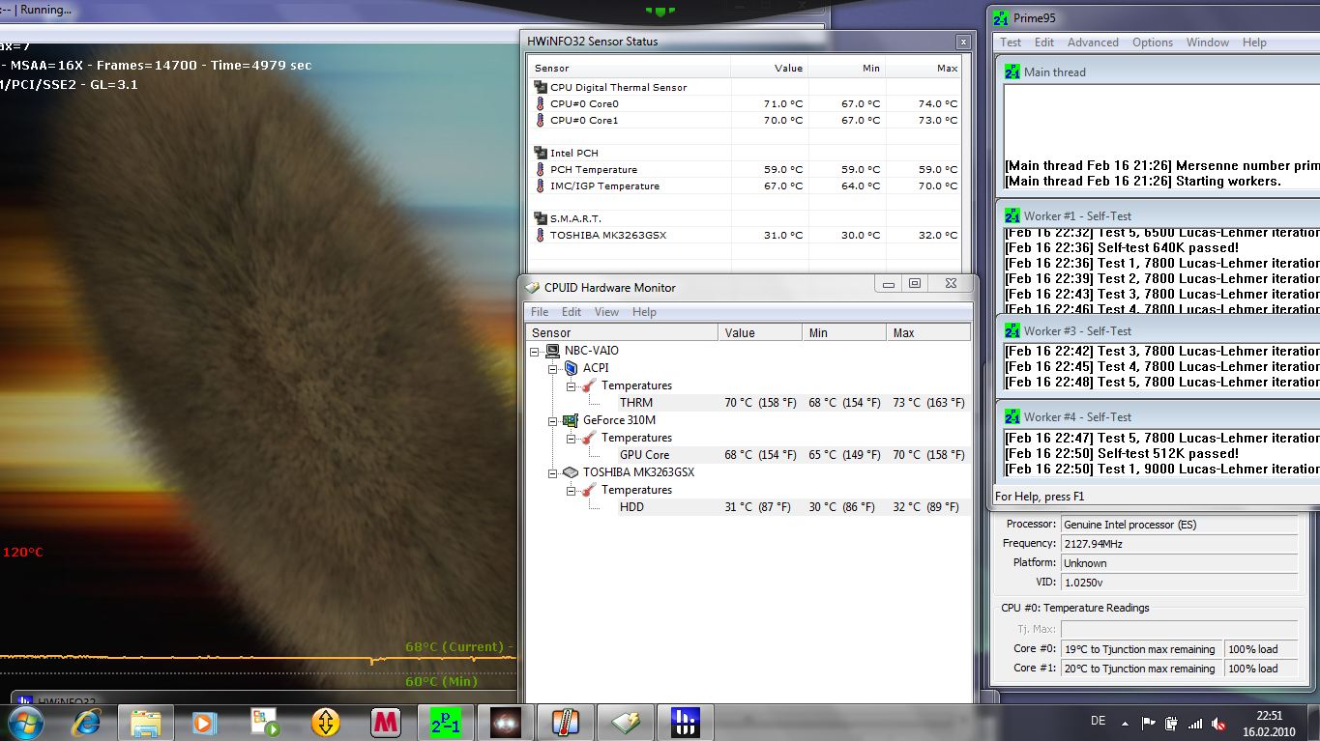
Task: Click the muted volume speaker tray icon
Action: click(1218, 723)
